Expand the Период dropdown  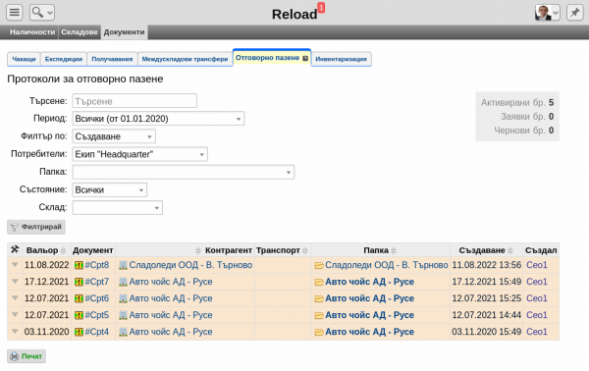[x=158, y=119]
